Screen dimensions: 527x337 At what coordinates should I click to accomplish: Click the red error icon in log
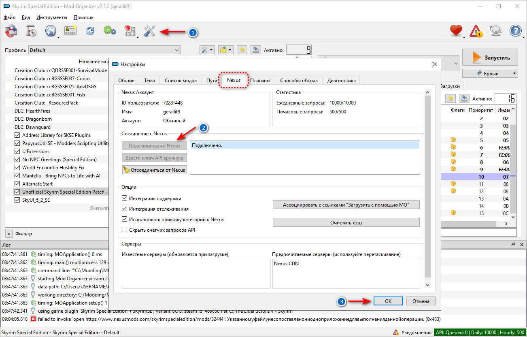click(x=33, y=319)
